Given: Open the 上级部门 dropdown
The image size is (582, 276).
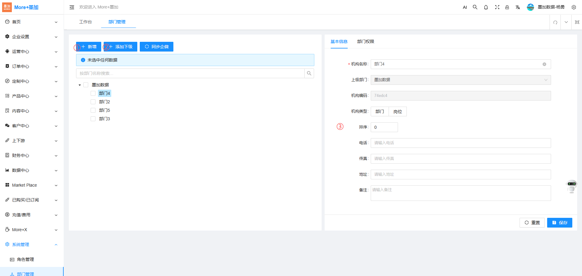Looking at the screenshot, I should click(x=460, y=80).
